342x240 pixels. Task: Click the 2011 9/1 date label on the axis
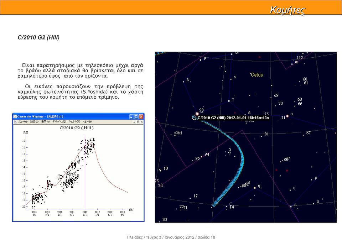pyautogui.click(x=85, y=213)
